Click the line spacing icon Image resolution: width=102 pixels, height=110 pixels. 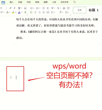point(52,12)
